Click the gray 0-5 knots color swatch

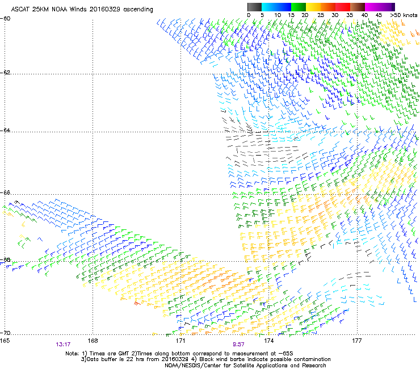[x=254, y=7]
